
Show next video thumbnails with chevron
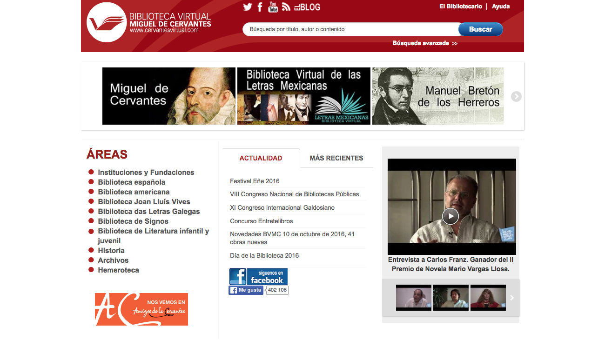click(512, 298)
